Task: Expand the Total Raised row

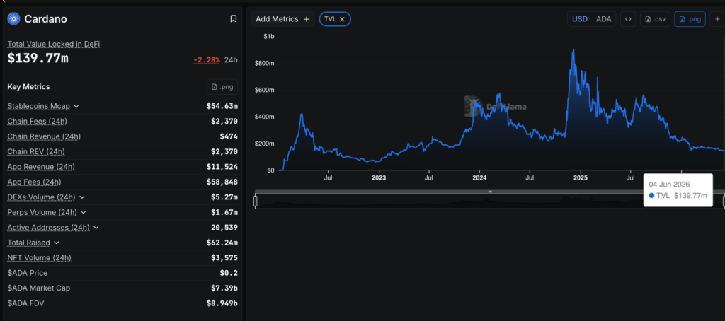Action: coord(57,243)
